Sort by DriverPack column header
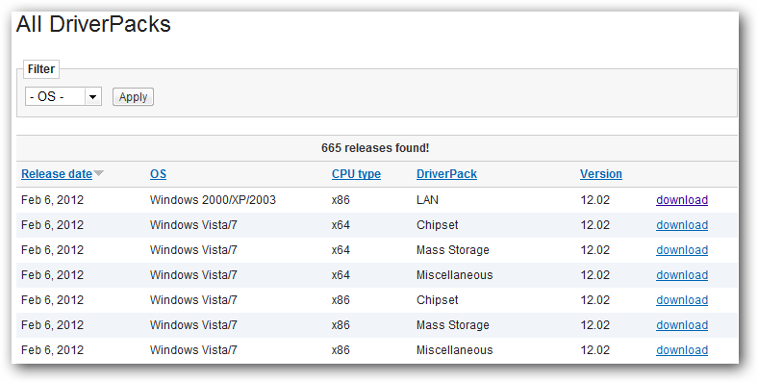This screenshot has height=383, width=758. 446,174
